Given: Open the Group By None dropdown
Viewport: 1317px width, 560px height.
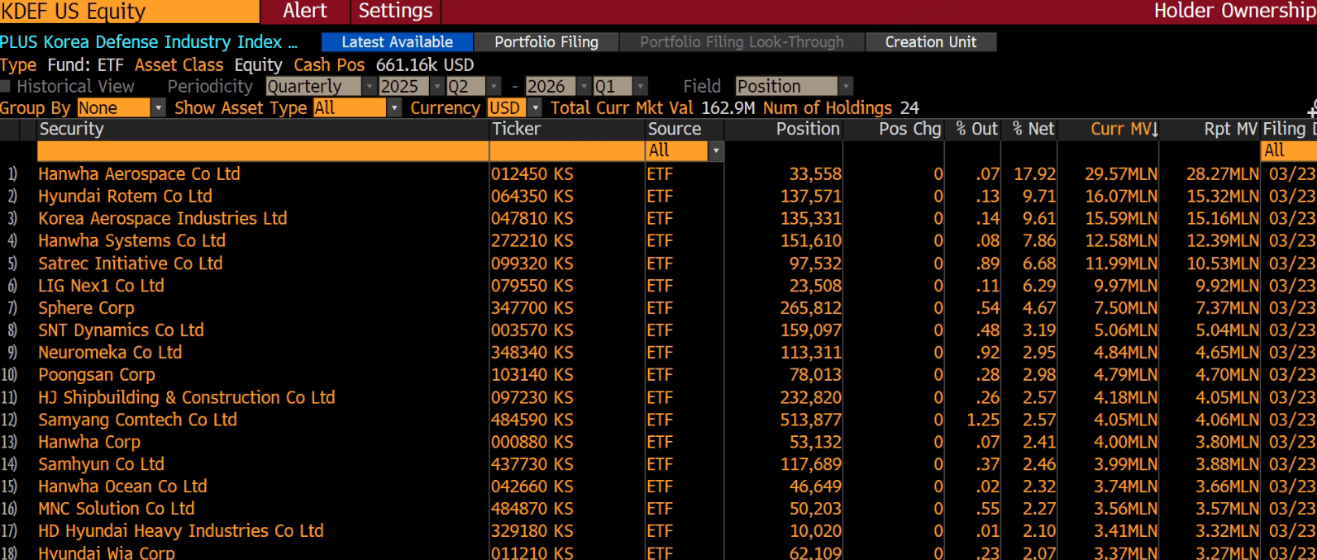Looking at the screenshot, I should pyautogui.click(x=158, y=108).
